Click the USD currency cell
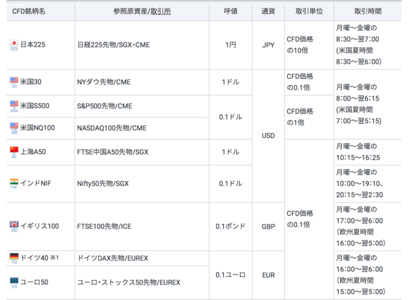The height and width of the screenshot is (300, 412). pyautogui.click(x=268, y=136)
